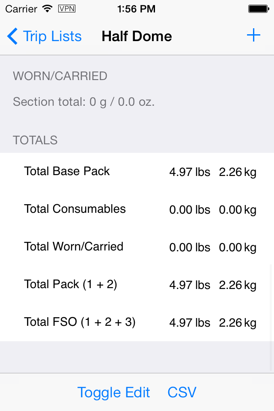The height and width of the screenshot is (411, 274).
Task: Select the Total Consumables row
Action: (x=137, y=209)
